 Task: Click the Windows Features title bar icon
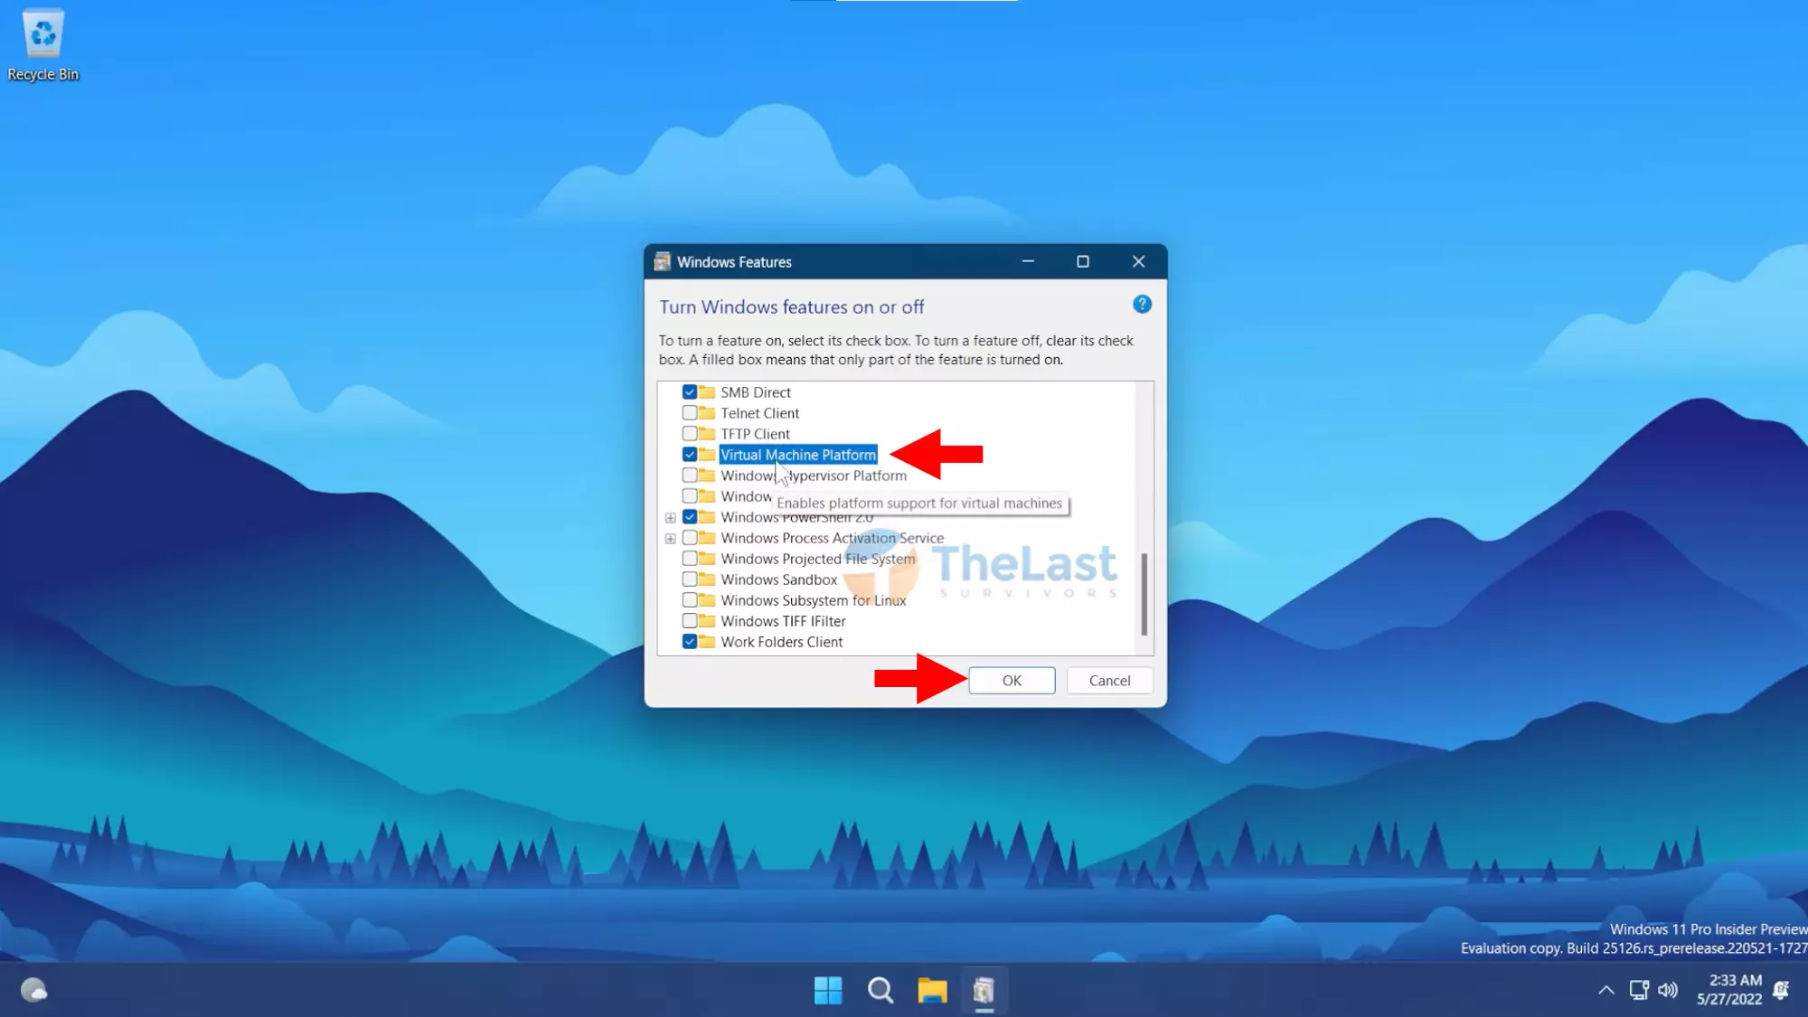pyautogui.click(x=663, y=262)
